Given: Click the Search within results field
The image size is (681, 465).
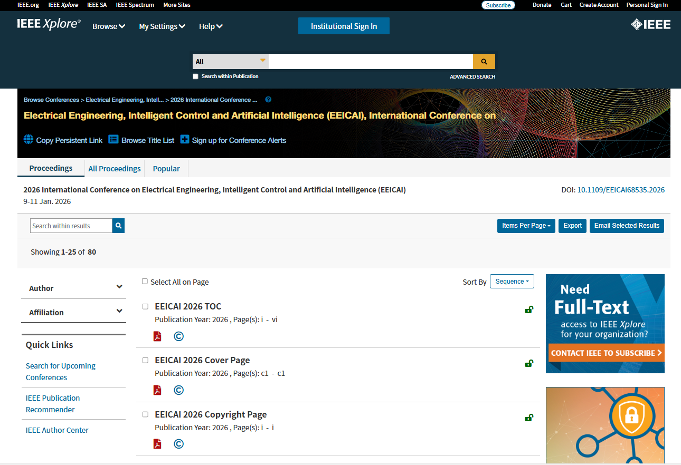Looking at the screenshot, I should [71, 226].
